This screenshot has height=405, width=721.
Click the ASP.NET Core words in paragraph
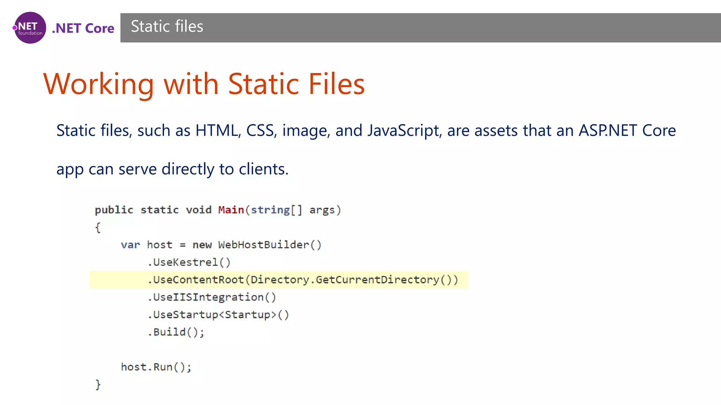[x=627, y=130]
